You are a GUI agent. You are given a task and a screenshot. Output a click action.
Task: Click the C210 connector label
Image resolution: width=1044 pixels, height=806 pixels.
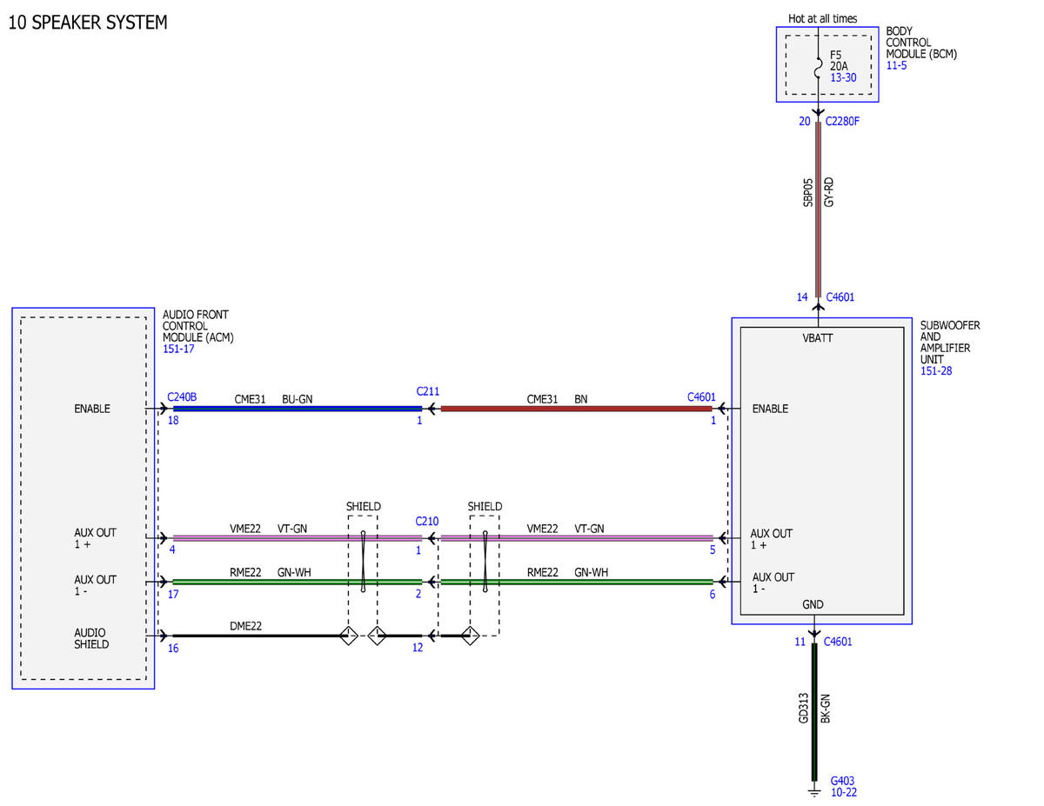pos(427,521)
